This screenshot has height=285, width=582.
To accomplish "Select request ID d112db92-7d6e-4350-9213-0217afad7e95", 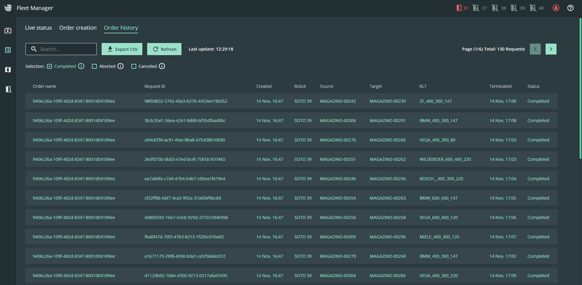I will [x=186, y=276].
